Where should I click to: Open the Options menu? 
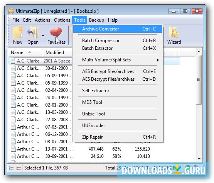tap(62, 20)
